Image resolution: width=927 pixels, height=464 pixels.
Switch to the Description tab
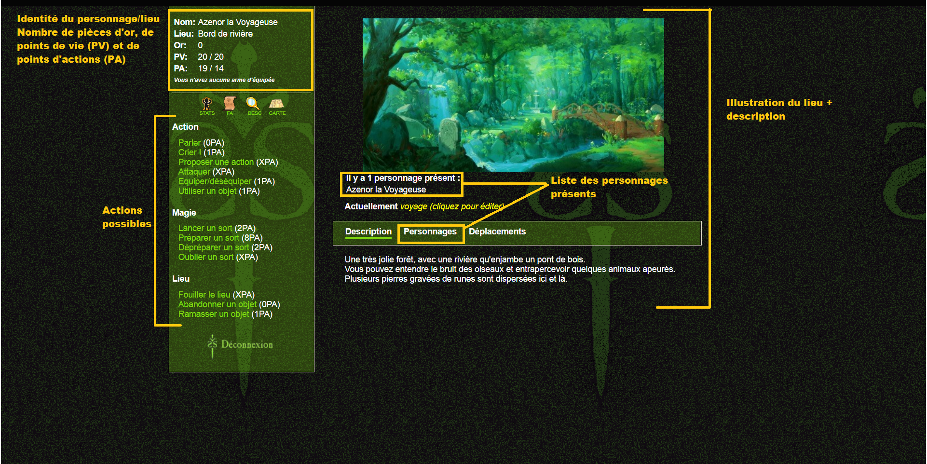click(x=368, y=232)
